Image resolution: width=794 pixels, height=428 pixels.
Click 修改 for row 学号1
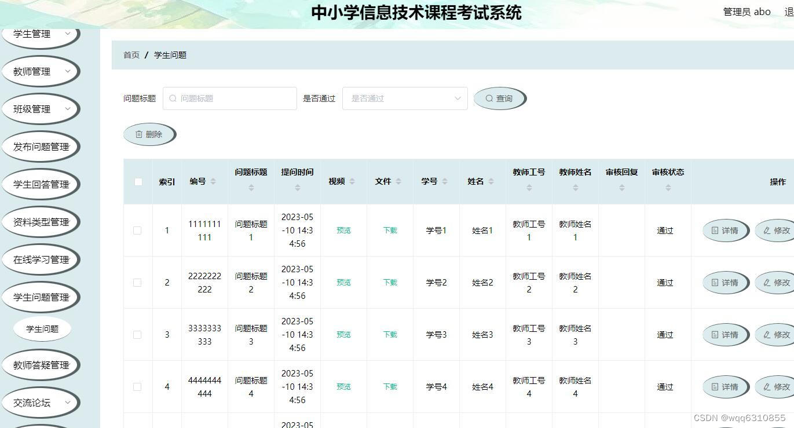775,231
